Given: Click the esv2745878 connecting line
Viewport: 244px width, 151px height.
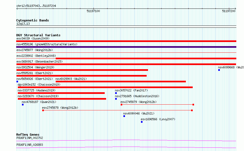Looking at the screenshot, I should point(118,110).
